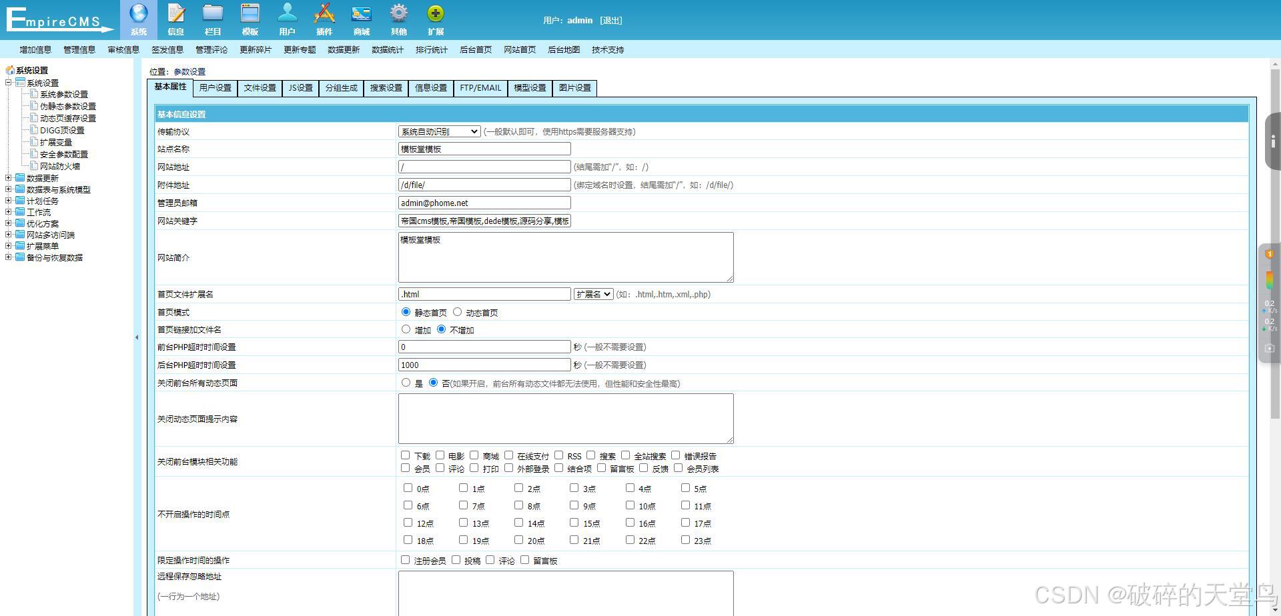Click the EmpireCMS logo
Screen dimensions: 1281x616
click(59, 19)
